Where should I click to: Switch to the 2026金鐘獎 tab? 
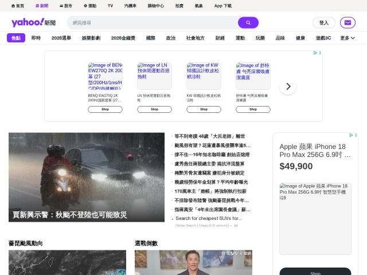(123, 38)
